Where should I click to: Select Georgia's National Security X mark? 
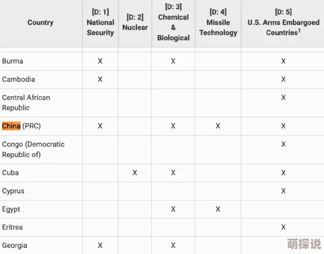(x=100, y=245)
